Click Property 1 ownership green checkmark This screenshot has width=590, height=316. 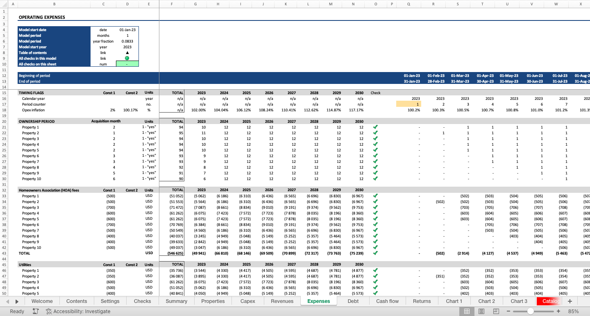coord(375,127)
